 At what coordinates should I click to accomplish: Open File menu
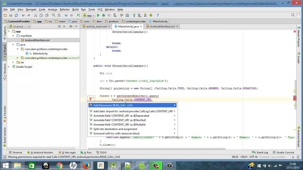click(x=5, y=9)
